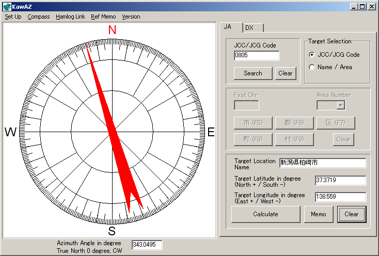Click the E label on the compass
This screenshot has width=379, height=256.
pyautogui.click(x=211, y=132)
